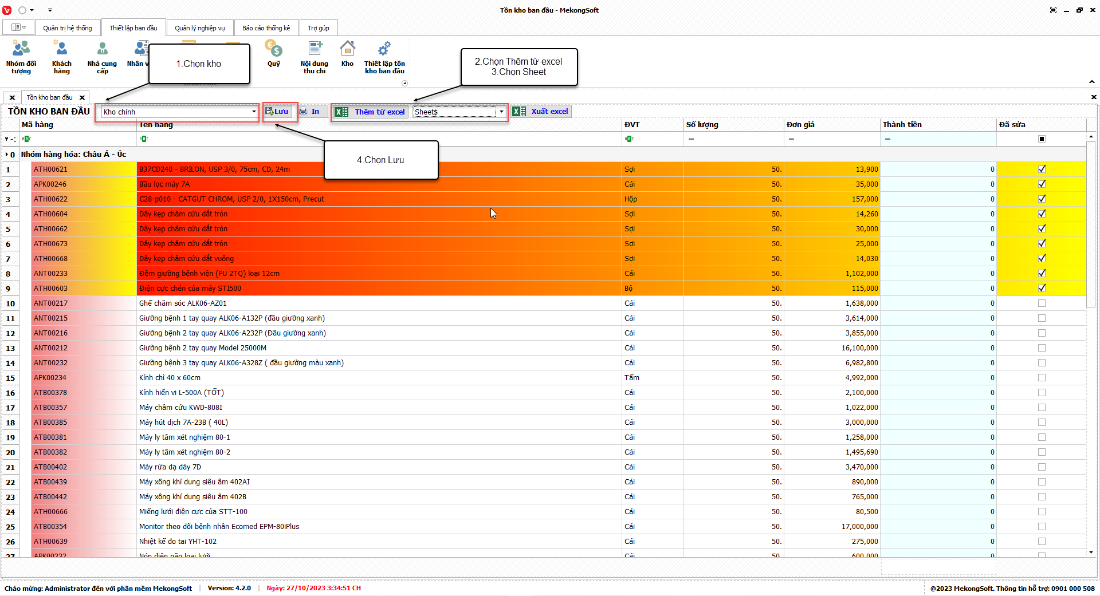This screenshot has width=1100, height=596.
Task: Click the Lưu save button
Action: click(278, 112)
